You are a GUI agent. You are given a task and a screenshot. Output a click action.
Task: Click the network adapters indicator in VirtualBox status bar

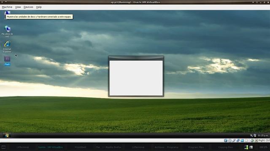click(238, 141)
